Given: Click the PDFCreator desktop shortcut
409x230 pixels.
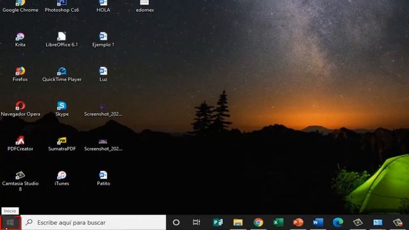Looking at the screenshot, I should [x=20, y=144].
